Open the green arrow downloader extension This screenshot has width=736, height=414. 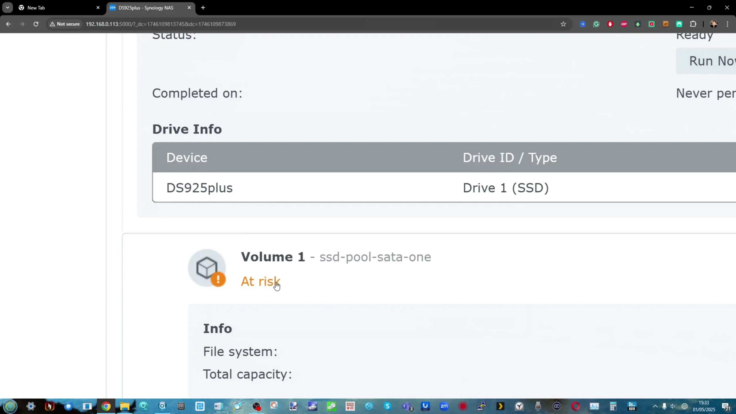click(x=638, y=24)
